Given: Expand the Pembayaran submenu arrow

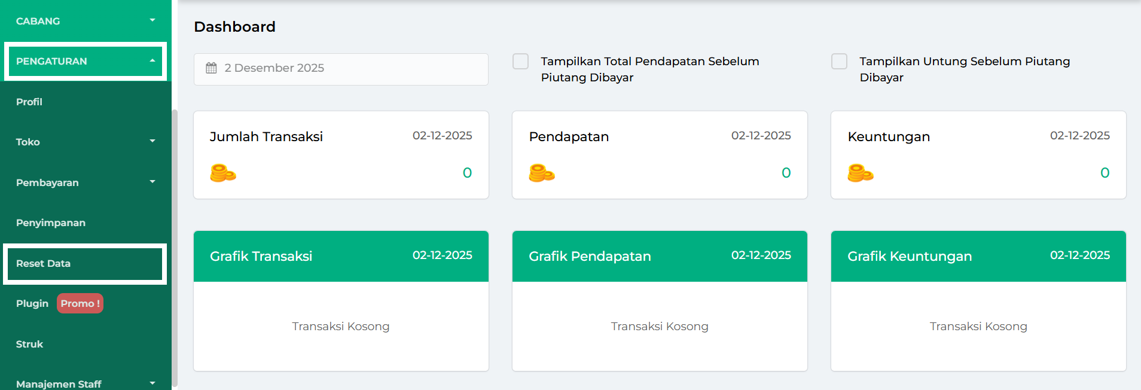Looking at the screenshot, I should pos(152,182).
